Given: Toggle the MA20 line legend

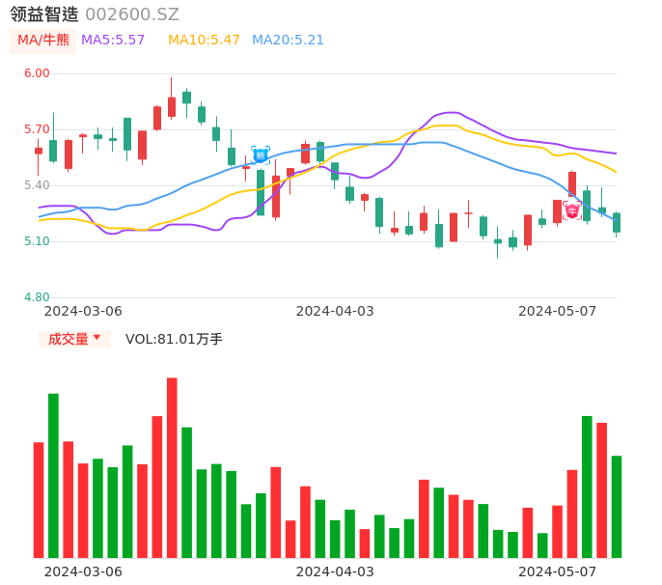Looking at the screenshot, I should (288, 41).
